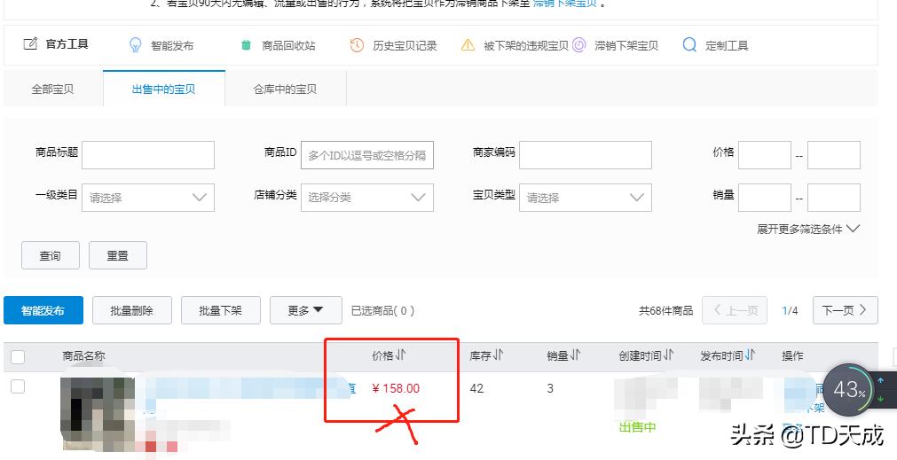Viewport: 897px width, 460px height.
Task: Open 官方工具 edit icon
Action: click(30, 44)
